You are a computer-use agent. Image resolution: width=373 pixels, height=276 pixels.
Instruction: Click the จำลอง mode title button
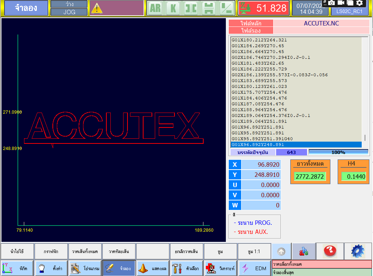(26, 8)
